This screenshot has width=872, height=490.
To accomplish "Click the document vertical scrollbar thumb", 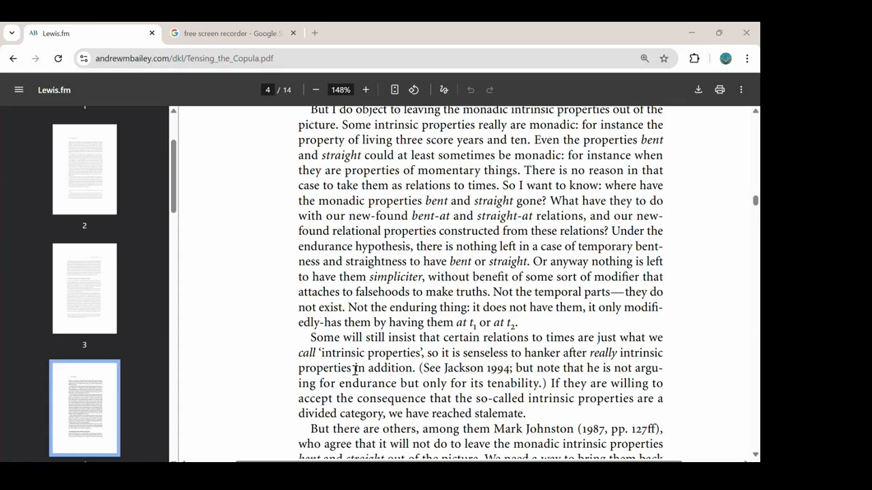I will coord(756,200).
